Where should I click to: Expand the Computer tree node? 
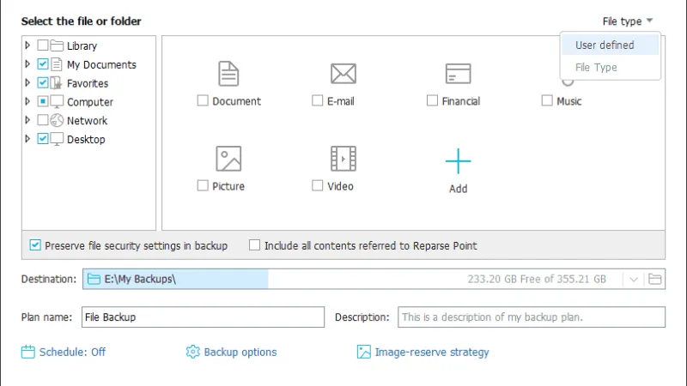pyautogui.click(x=27, y=101)
